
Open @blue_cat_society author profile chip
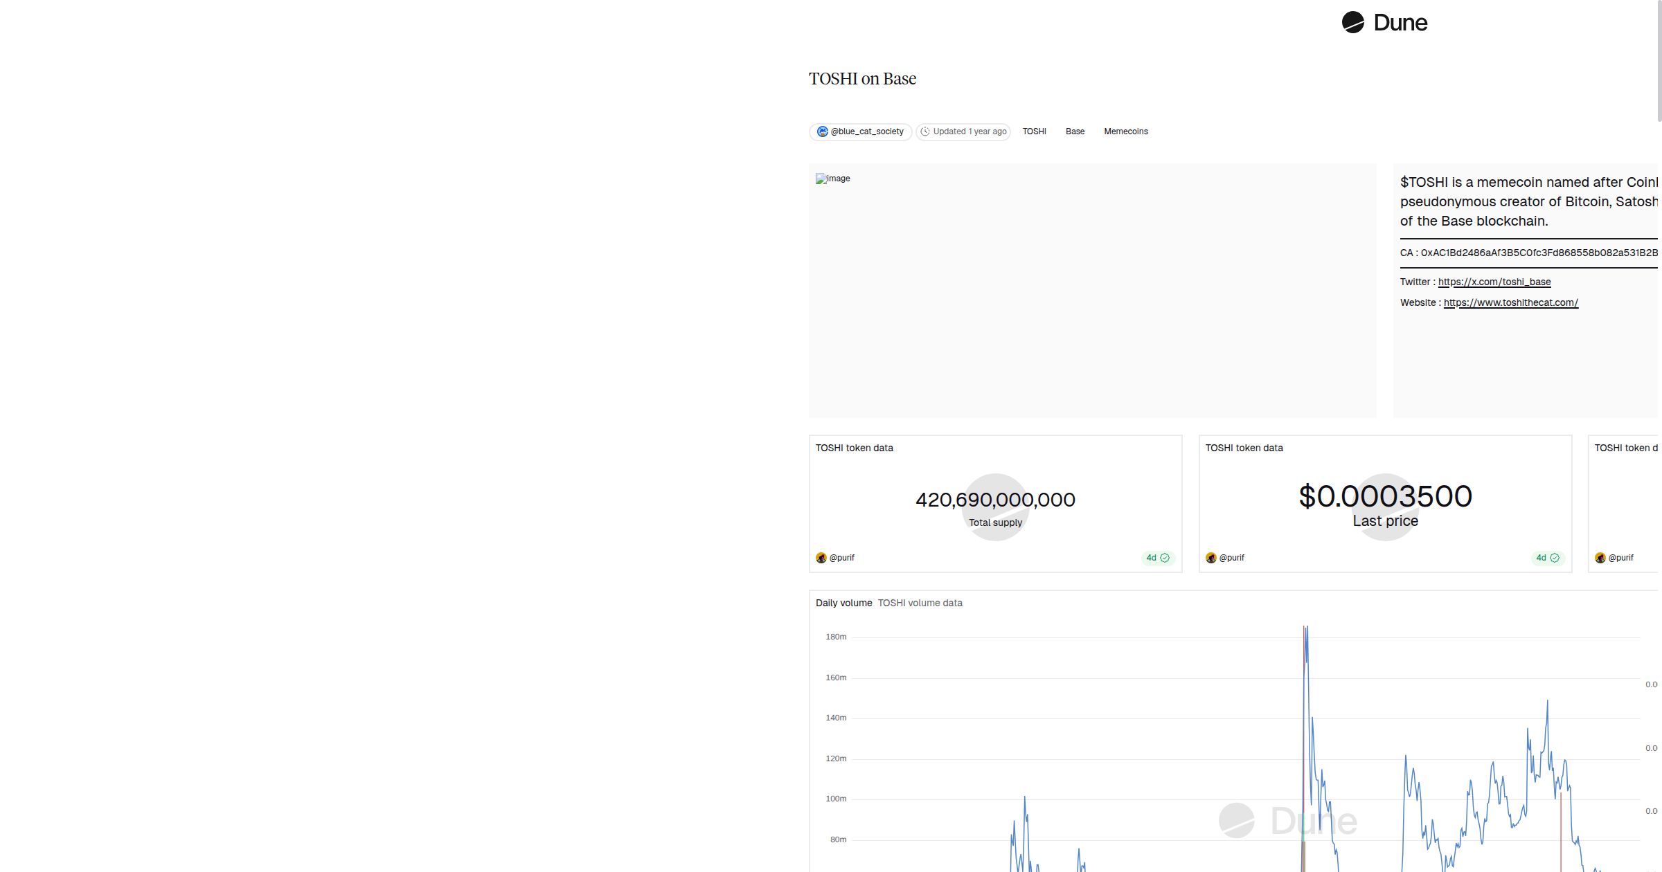(x=860, y=131)
